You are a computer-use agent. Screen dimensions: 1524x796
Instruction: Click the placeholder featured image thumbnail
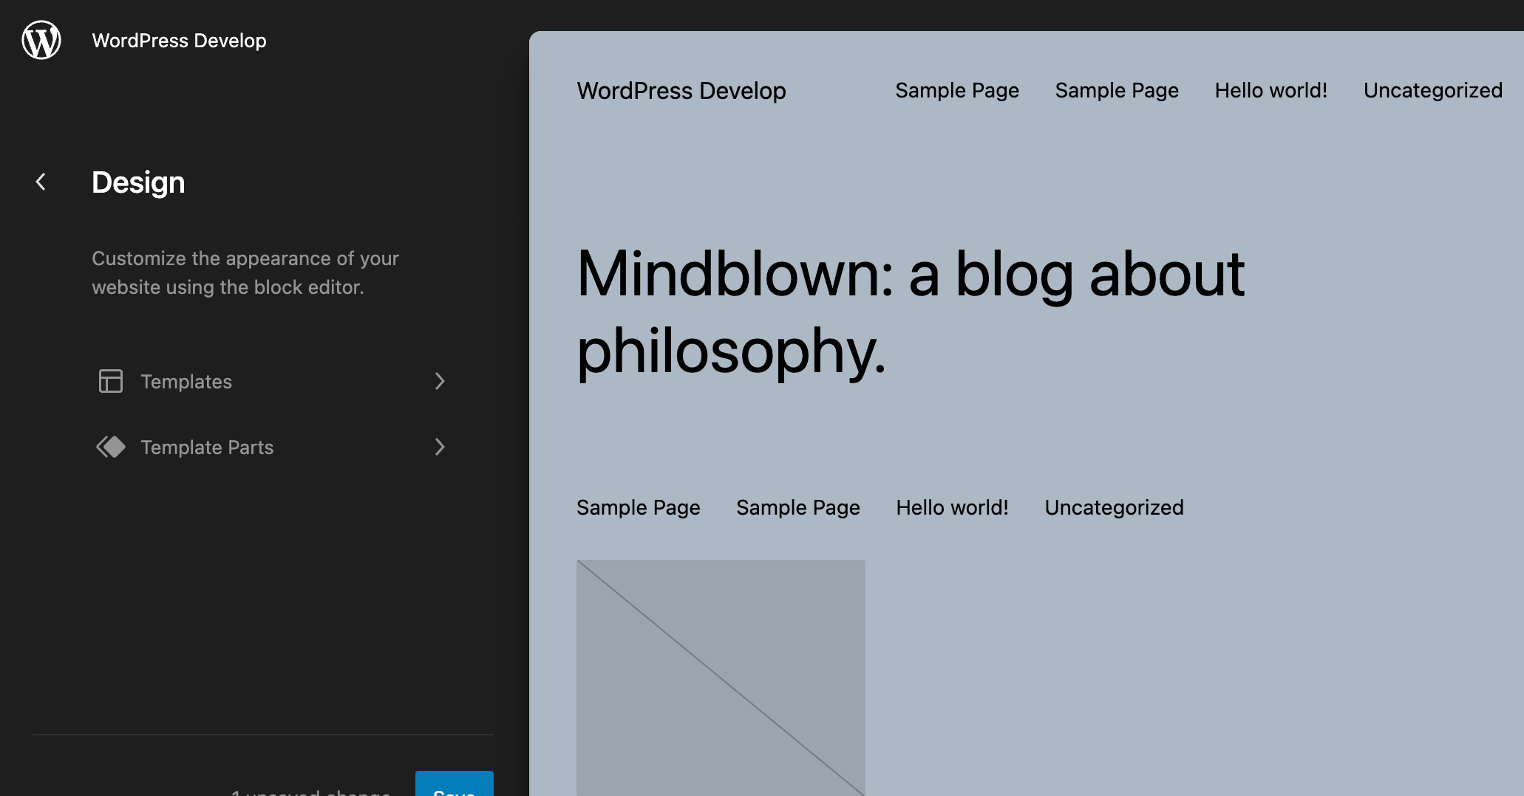coord(721,678)
